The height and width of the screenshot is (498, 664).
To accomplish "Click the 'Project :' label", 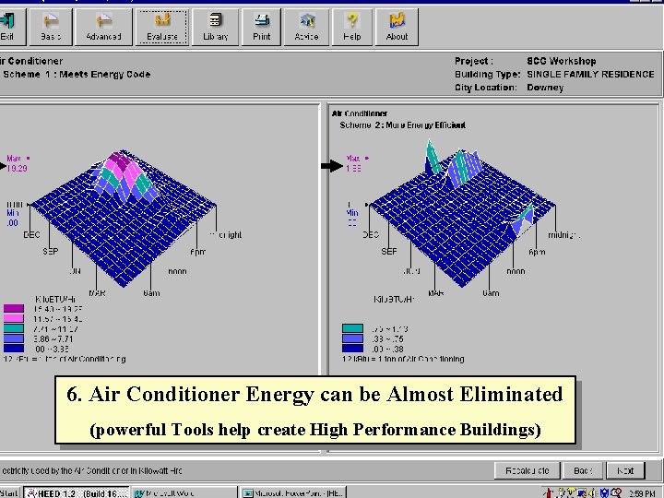I will coord(474,61).
